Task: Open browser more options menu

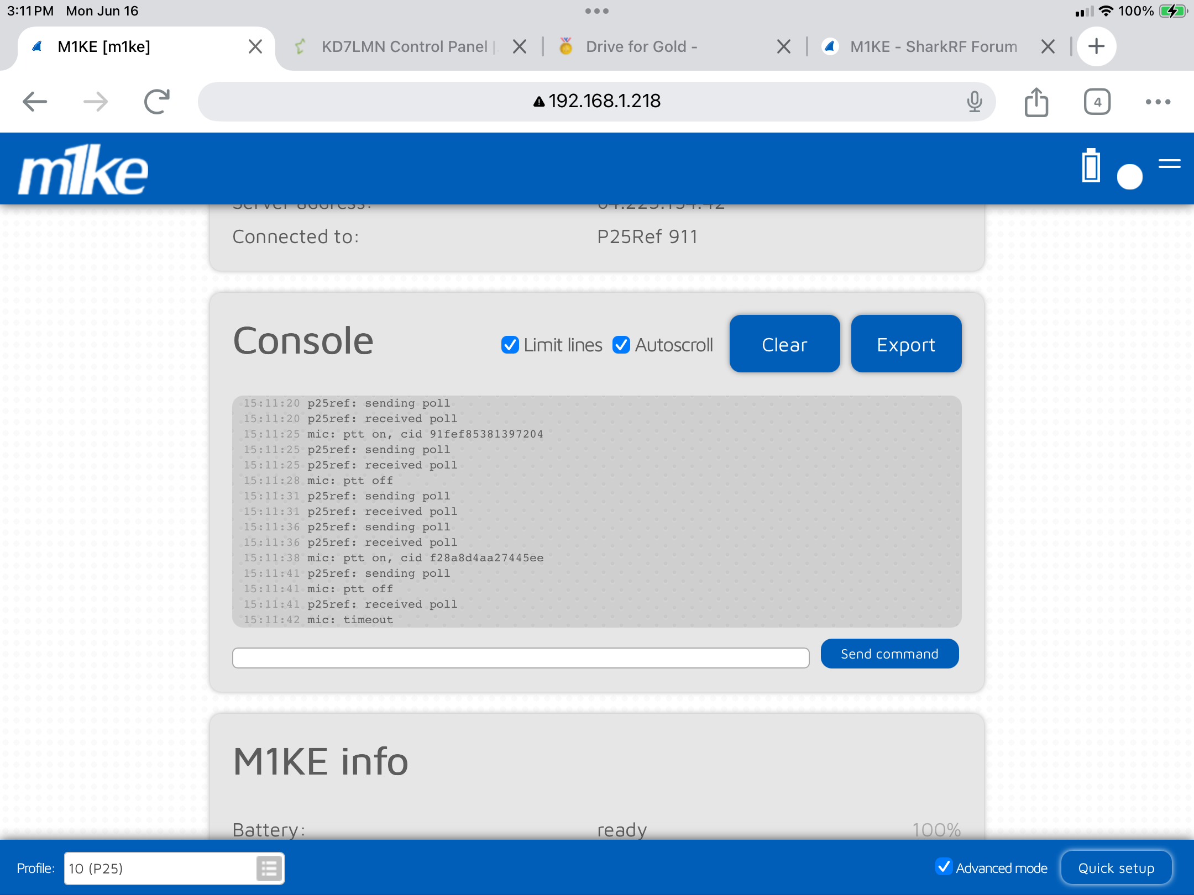Action: [x=1158, y=102]
